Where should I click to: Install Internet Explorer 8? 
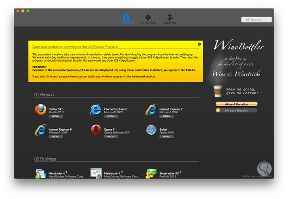click(x=56, y=137)
